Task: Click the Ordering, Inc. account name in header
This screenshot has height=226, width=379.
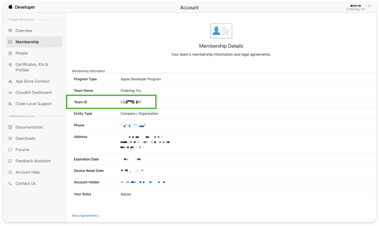Action: pyautogui.click(x=356, y=9)
